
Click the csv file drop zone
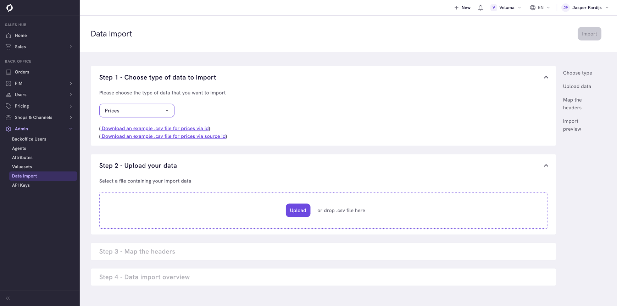point(323,211)
